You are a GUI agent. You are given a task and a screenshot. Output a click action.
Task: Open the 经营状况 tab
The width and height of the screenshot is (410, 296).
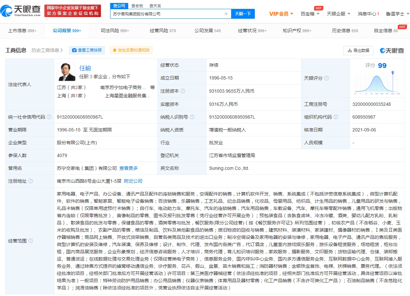[x=252, y=31]
